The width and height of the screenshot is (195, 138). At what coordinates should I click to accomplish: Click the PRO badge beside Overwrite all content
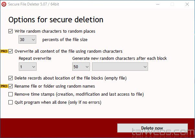pos(4,51)
